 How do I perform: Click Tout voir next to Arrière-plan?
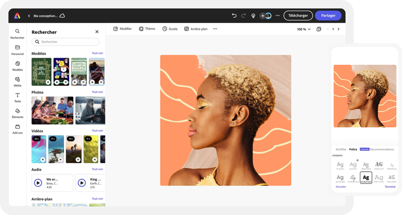tap(98, 198)
